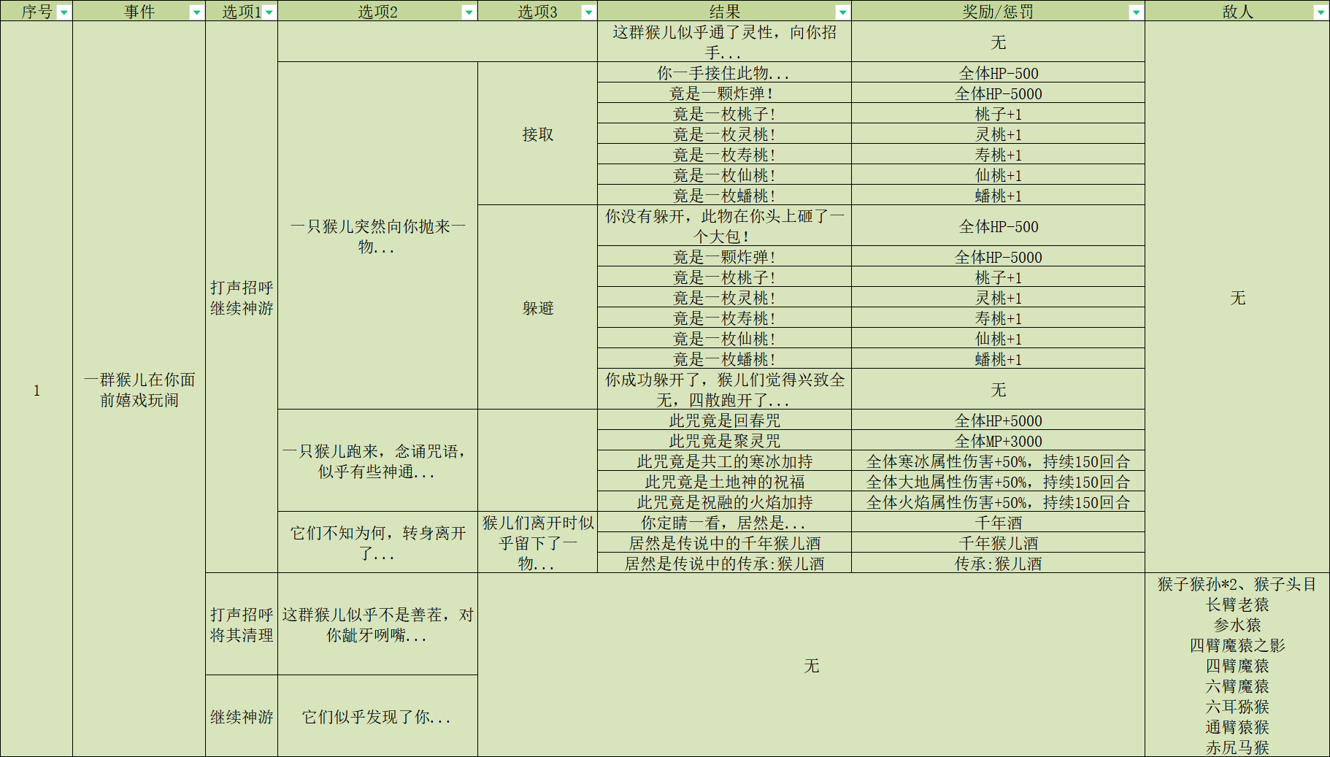Select cell 此咒竟是聚灵咒
Image resolution: width=1330 pixels, height=757 pixels.
725,440
